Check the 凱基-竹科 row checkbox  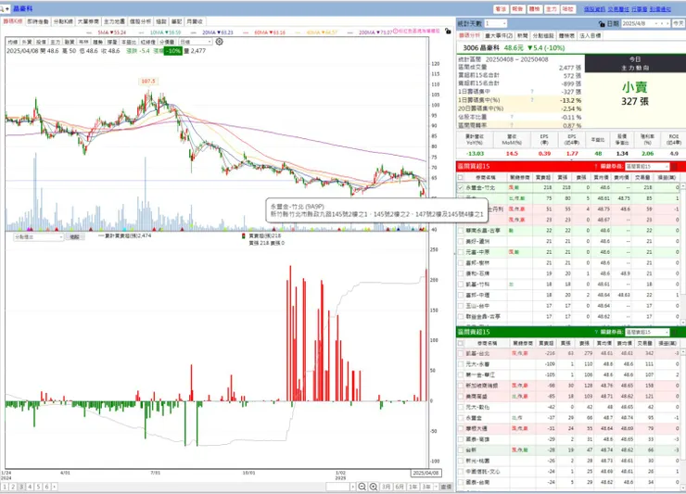(x=460, y=285)
